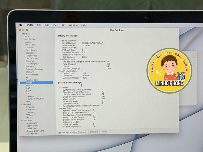Screen dimensions: 203x152
Task: Click the battery serial number value
Action: [x=92, y=43]
